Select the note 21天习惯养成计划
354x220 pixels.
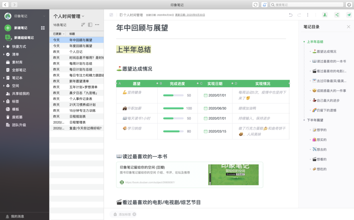pos(76,105)
